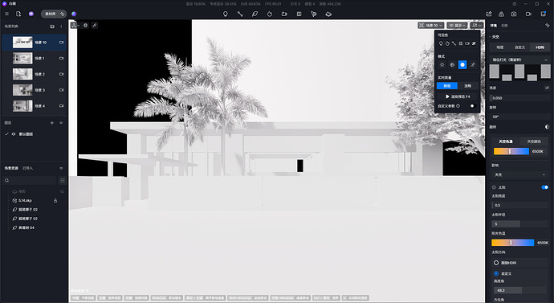554x303 pixels.
Task: Toggle light visibility in the popup panel
Action: pos(441,43)
